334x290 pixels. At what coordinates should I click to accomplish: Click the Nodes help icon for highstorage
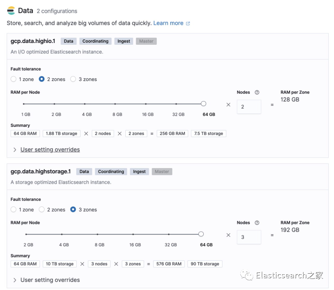pos(257,223)
